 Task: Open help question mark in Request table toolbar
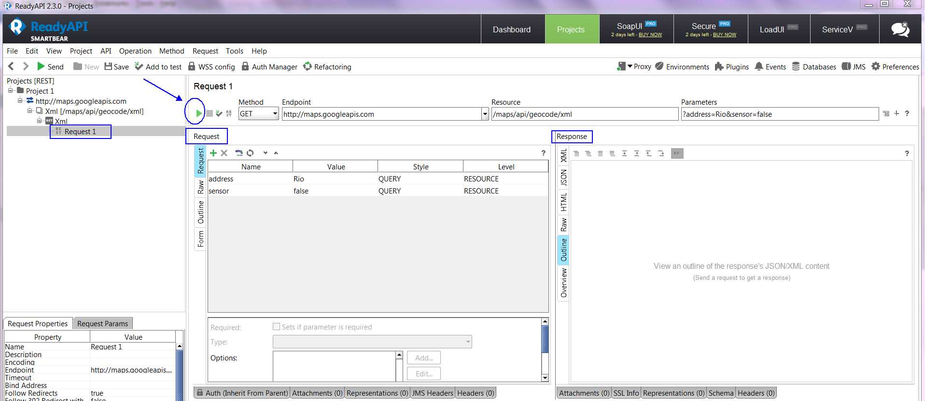click(x=544, y=153)
